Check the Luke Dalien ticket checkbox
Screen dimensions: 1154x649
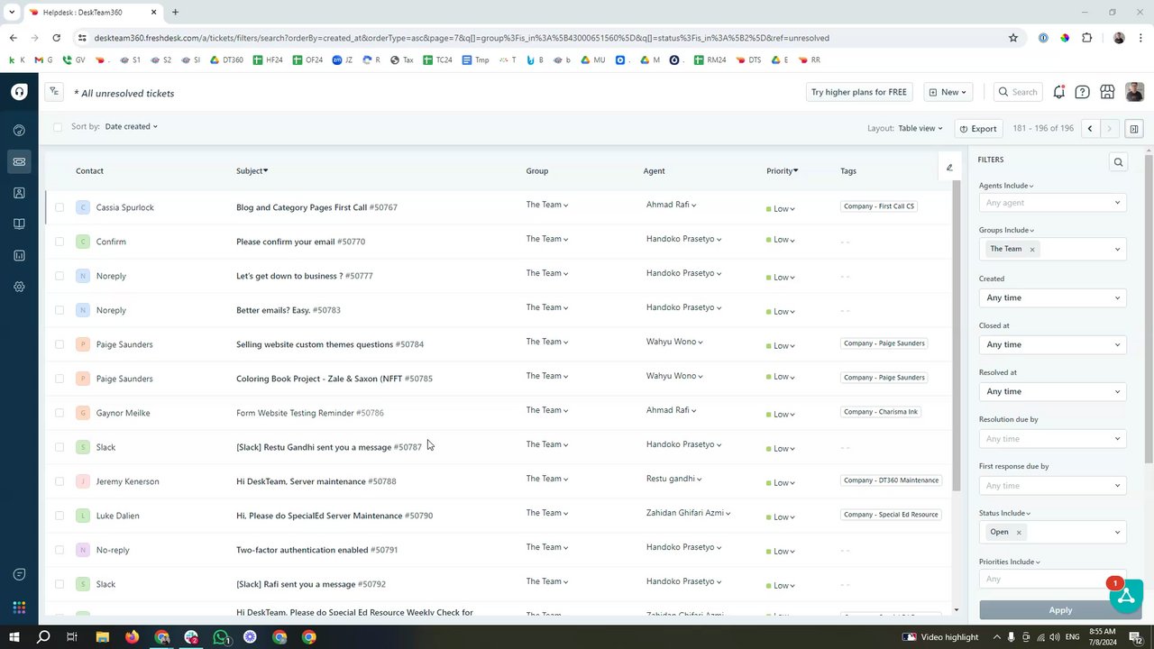[60, 516]
